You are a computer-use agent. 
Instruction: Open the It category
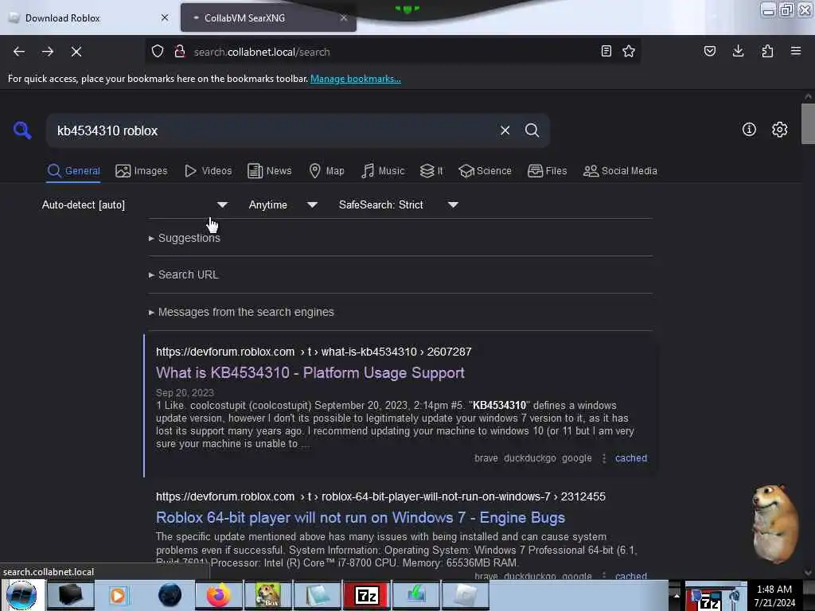click(x=431, y=171)
